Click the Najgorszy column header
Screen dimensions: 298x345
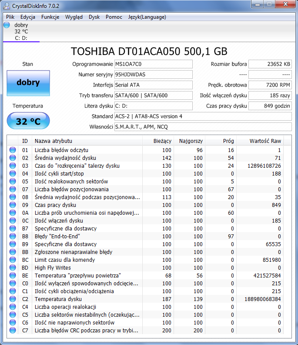point(189,141)
